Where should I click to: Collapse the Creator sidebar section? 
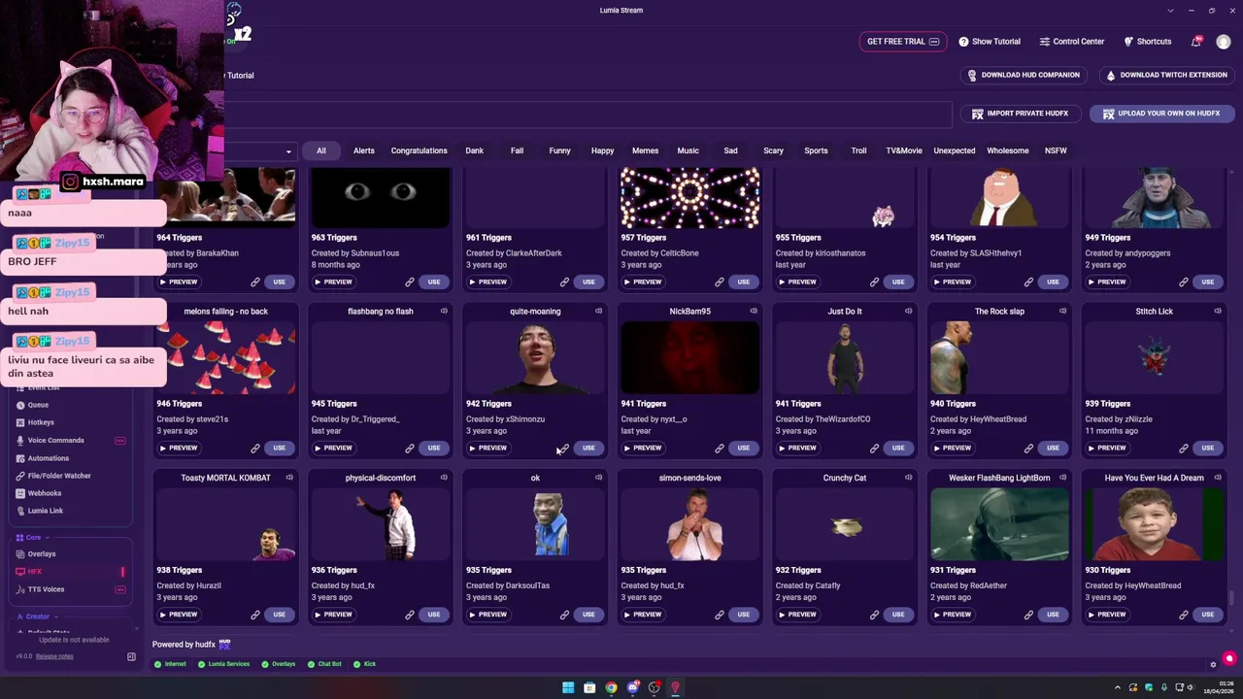(38, 616)
